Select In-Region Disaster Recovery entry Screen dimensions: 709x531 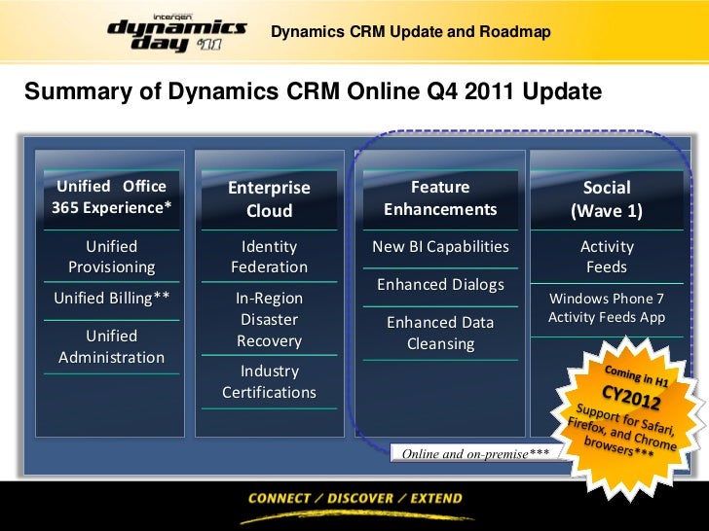[269, 320]
